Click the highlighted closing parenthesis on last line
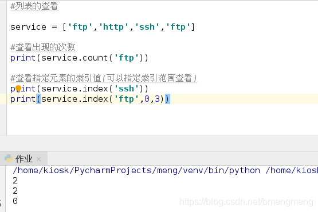The height and width of the screenshot is (212, 318). 167,99
